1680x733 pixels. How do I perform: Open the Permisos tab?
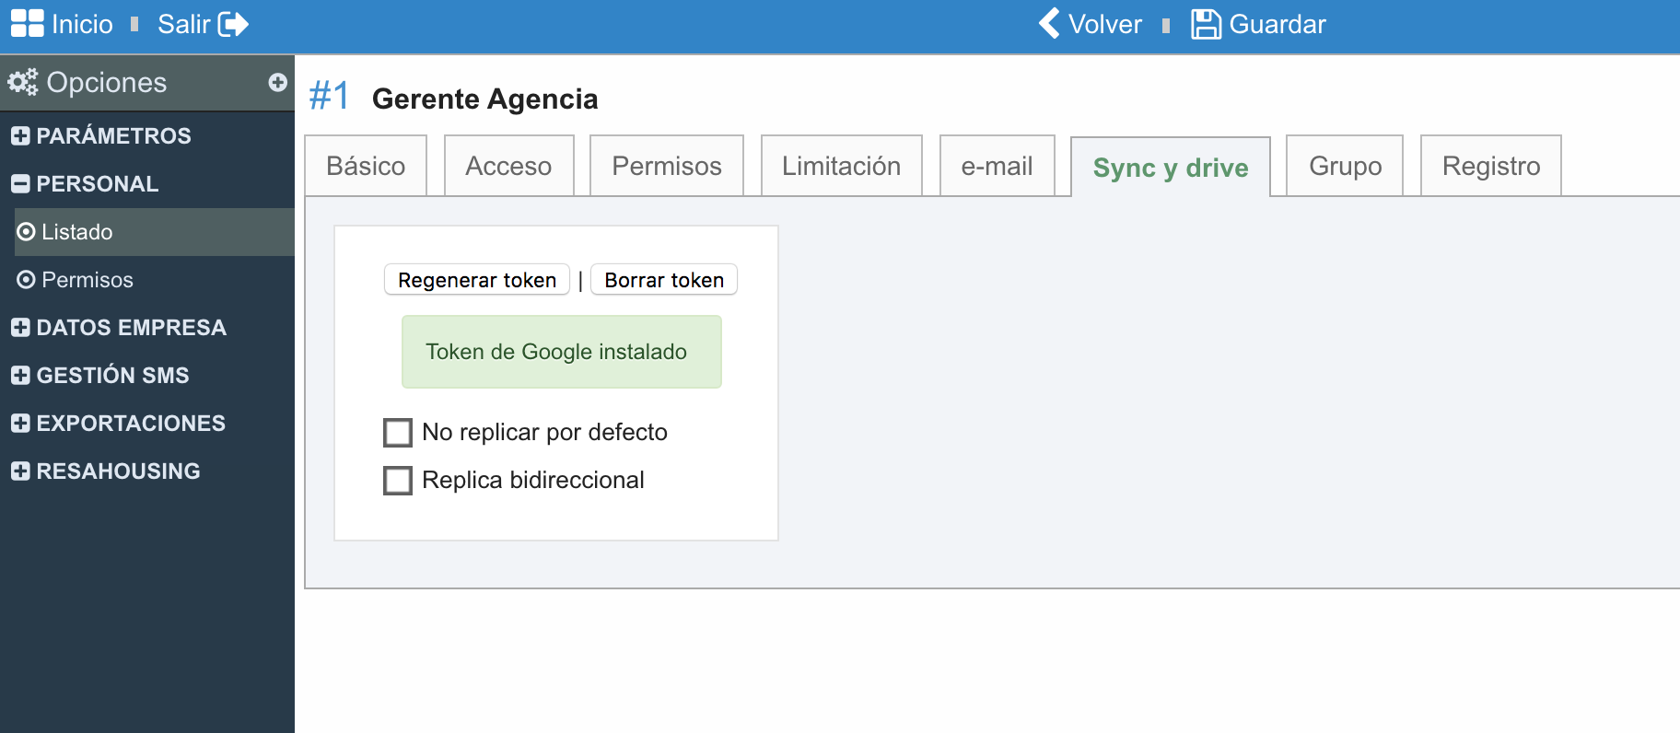pyautogui.click(x=667, y=166)
